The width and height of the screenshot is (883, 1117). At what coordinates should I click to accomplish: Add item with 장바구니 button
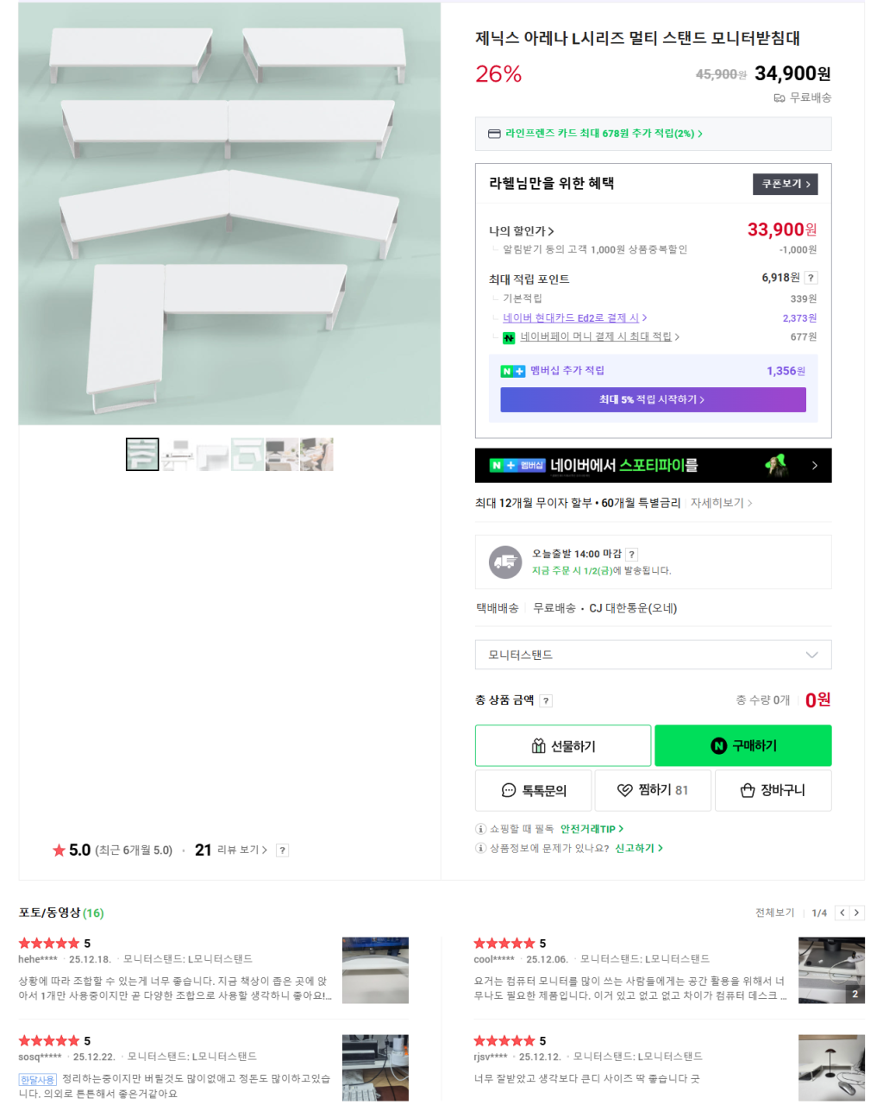773,790
